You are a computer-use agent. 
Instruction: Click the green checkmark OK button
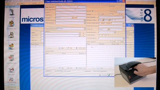click(110, 75)
